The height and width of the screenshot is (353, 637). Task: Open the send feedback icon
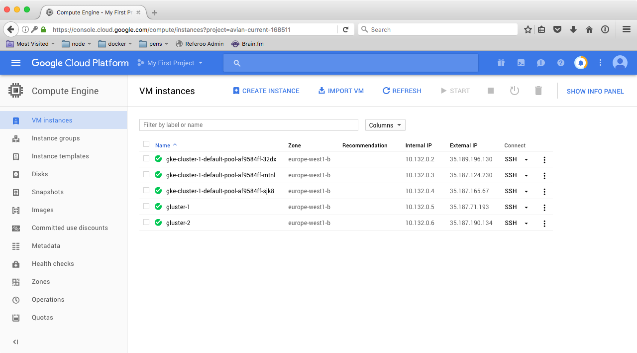(x=541, y=63)
